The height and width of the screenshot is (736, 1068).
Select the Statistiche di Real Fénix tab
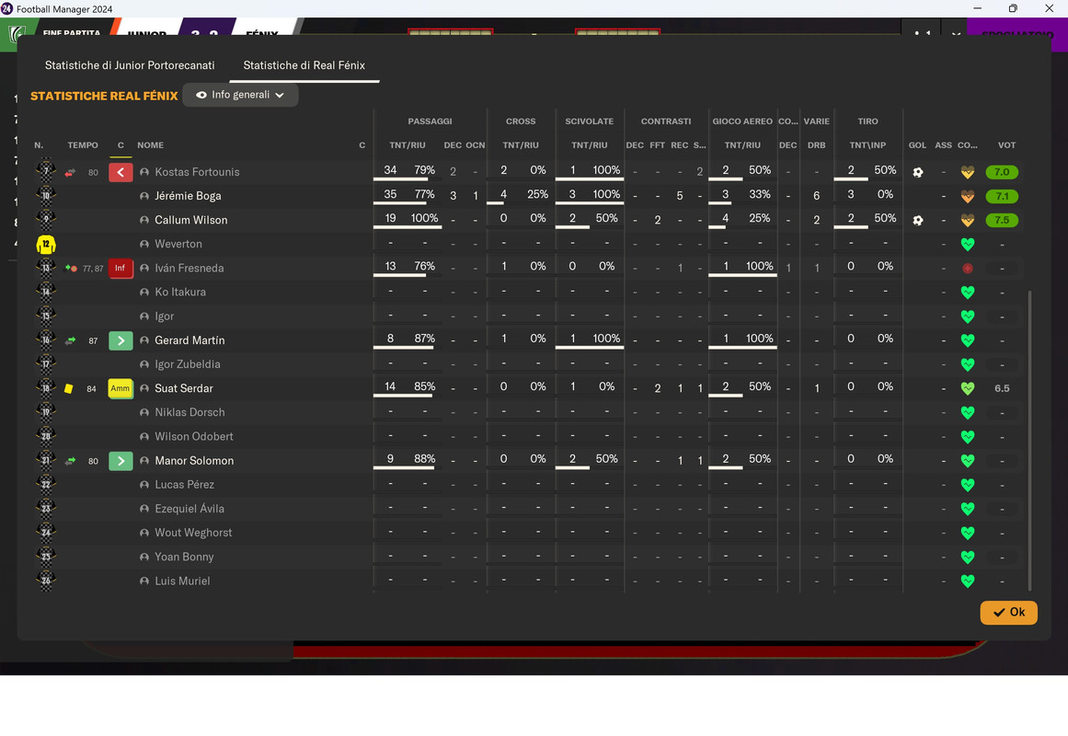point(304,65)
